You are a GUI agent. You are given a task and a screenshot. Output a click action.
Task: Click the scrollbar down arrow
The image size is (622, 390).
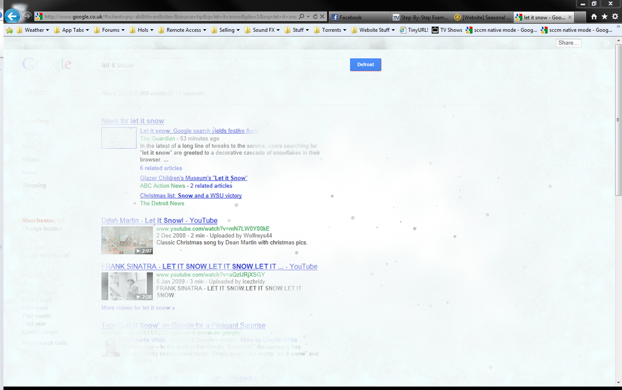coord(618,383)
